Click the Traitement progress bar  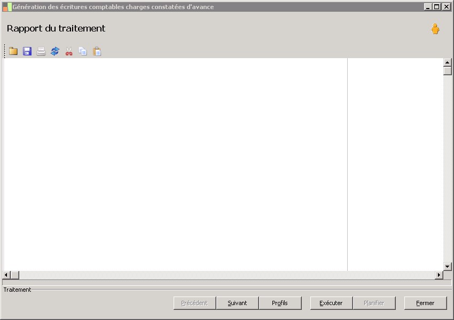tap(226, 283)
